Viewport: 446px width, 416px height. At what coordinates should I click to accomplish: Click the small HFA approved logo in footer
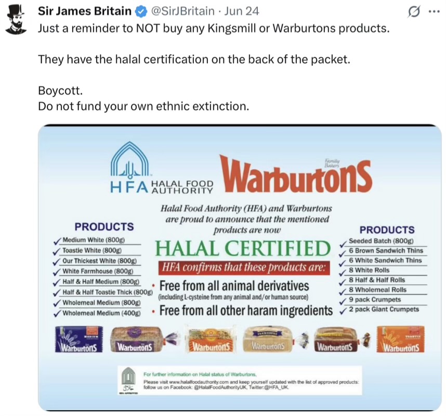[128, 381]
